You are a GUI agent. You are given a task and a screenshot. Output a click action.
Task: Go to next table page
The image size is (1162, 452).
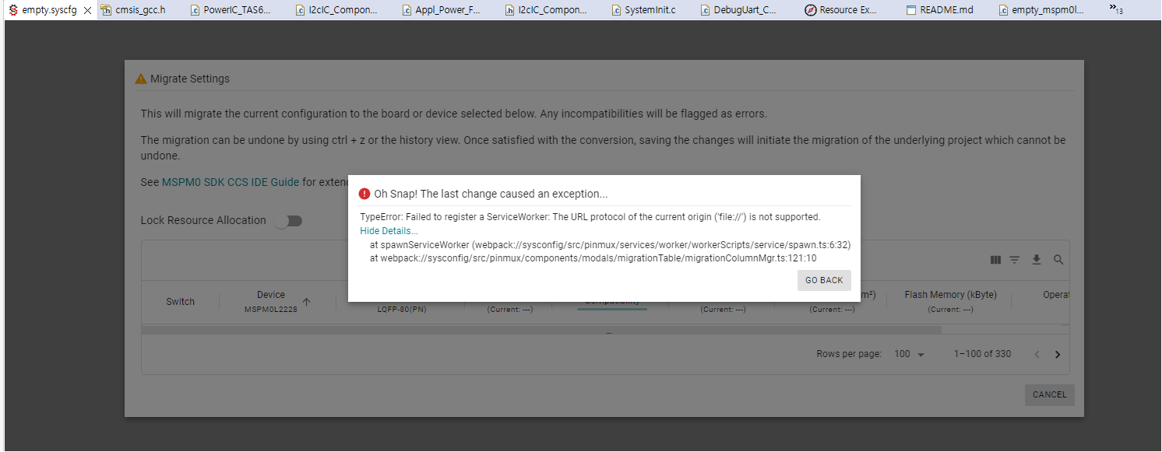pyautogui.click(x=1057, y=355)
